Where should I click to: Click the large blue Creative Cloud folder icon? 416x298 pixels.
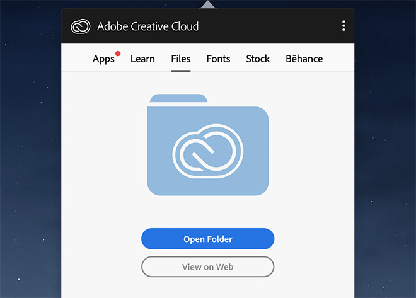tap(208, 145)
